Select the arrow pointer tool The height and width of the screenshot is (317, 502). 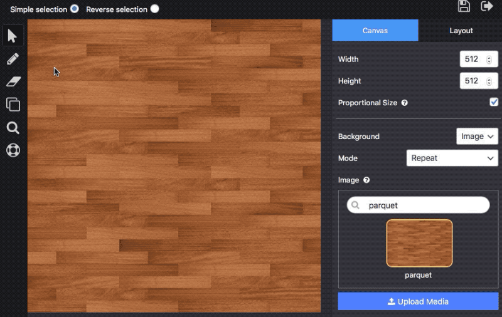13,36
